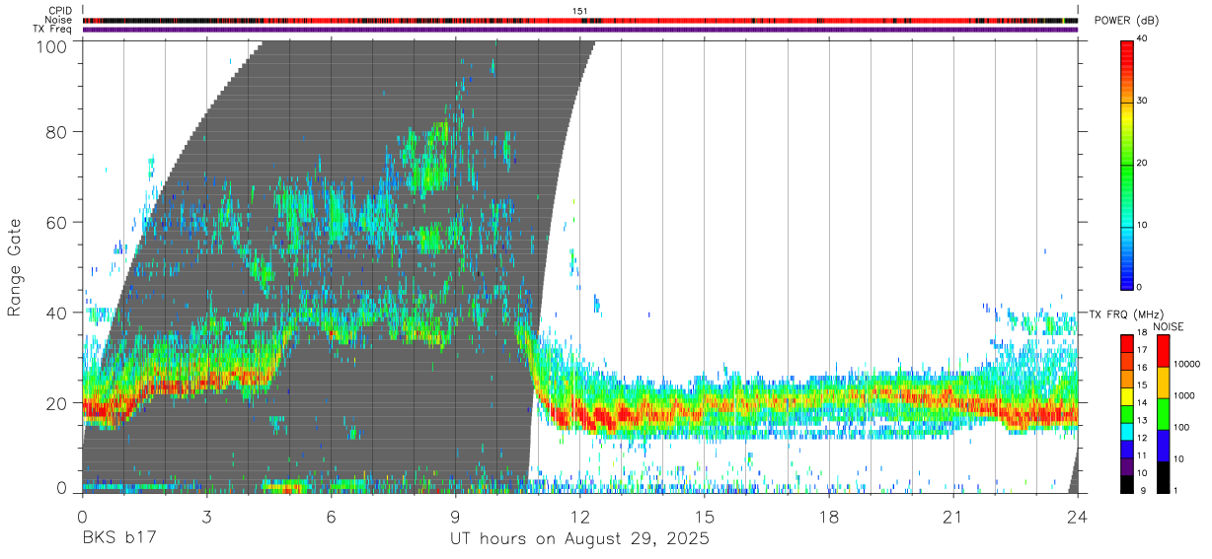Click the 1 tick on NOISE legend
1212x559 pixels.
1175,490
